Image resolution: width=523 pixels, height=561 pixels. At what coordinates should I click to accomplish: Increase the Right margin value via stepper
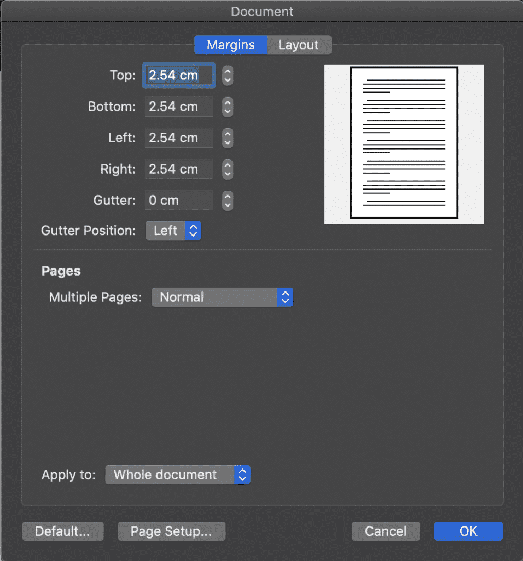click(x=228, y=166)
